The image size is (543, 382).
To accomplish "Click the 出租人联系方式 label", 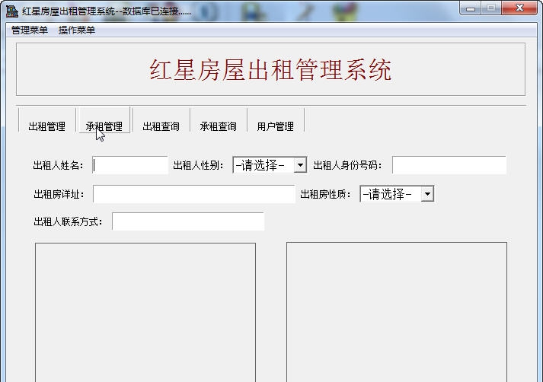I will (x=68, y=221).
